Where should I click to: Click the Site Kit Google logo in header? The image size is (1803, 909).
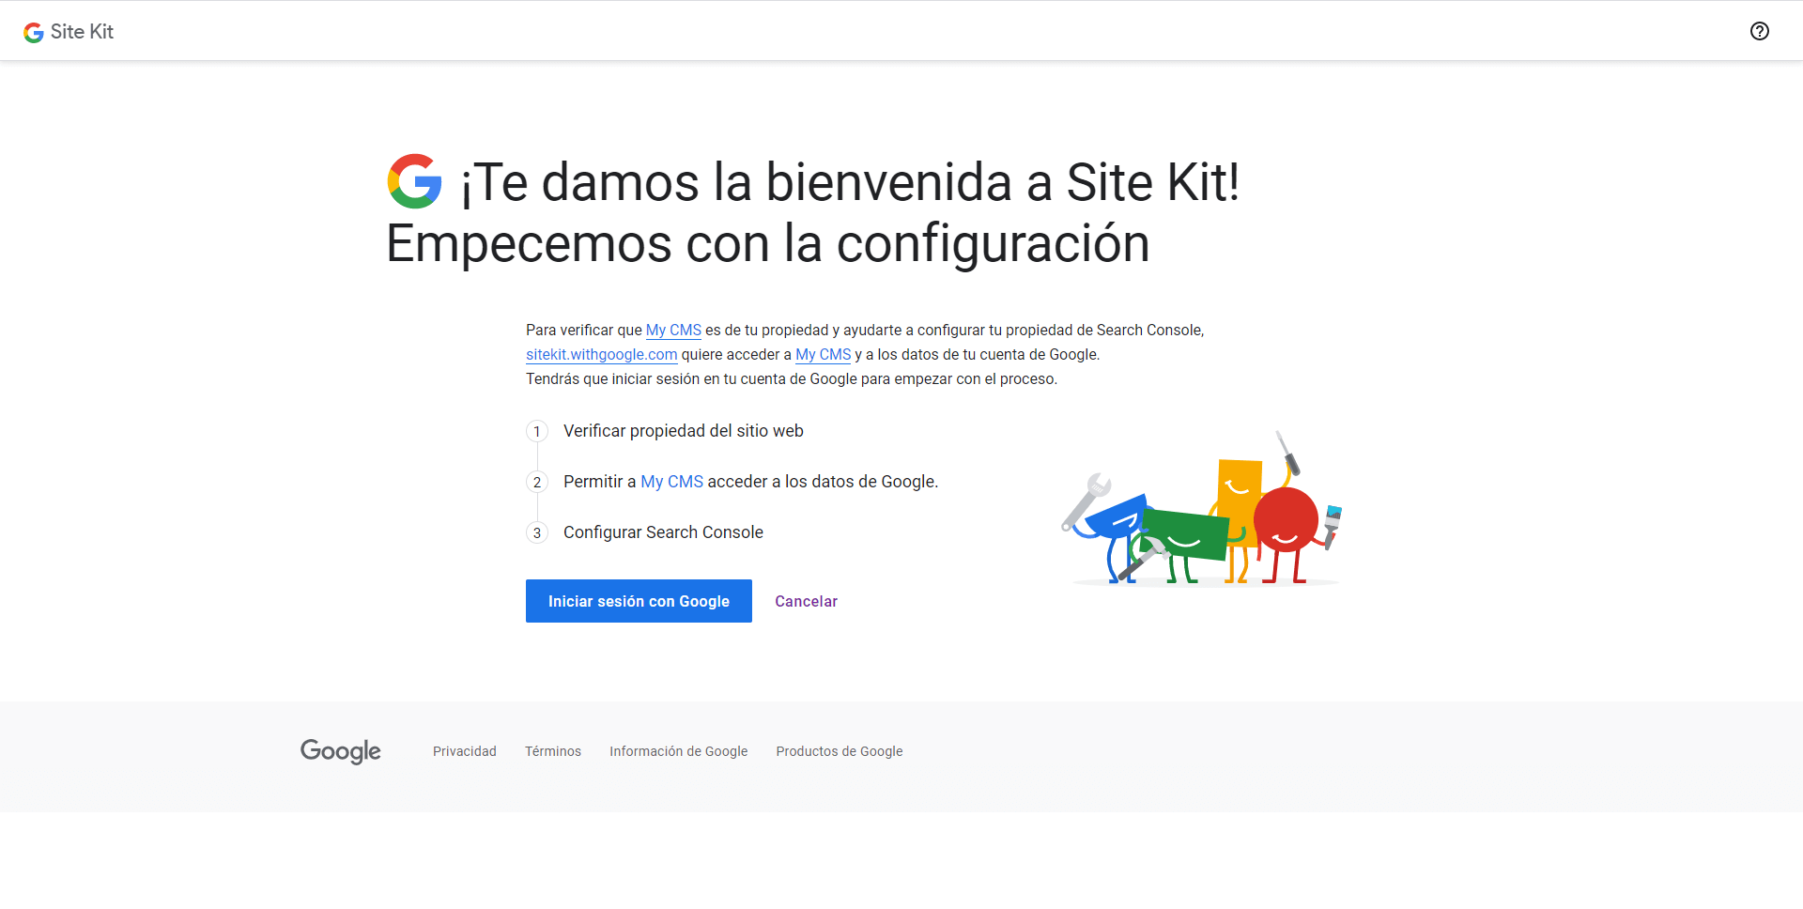tap(34, 32)
